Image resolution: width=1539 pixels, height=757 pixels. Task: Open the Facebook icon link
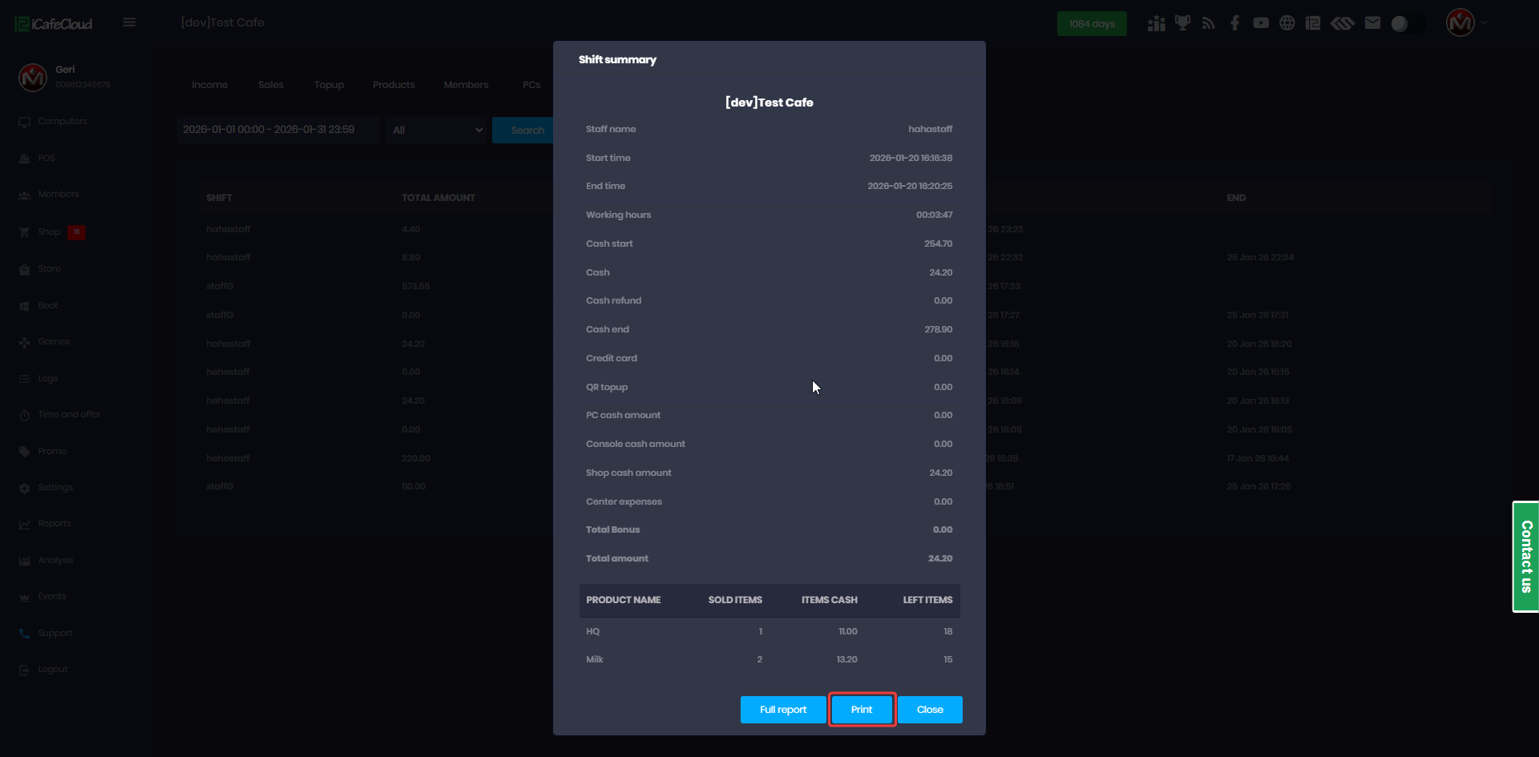click(1234, 23)
